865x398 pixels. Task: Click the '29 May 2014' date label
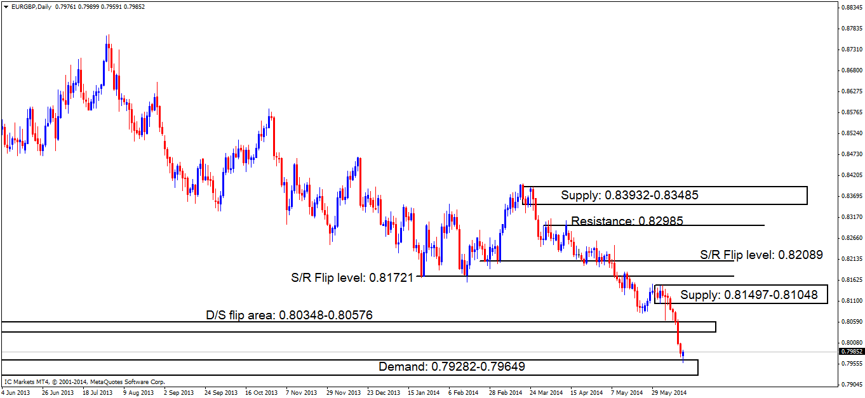(x=669, y=392)
